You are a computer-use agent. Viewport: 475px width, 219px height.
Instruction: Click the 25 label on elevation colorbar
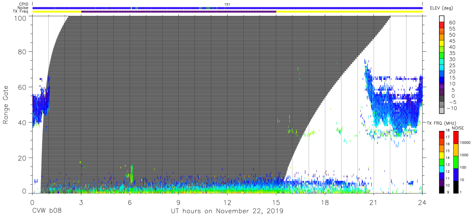pyautogui.click(x=451, y=66)
